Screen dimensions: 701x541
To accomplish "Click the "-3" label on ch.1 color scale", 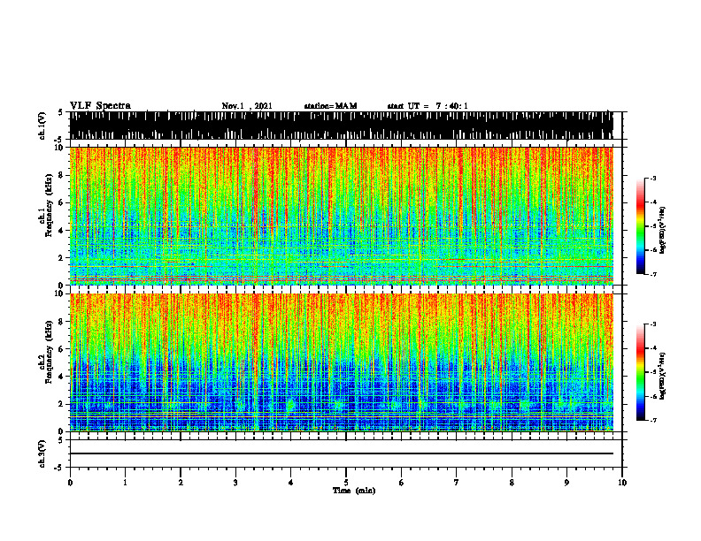I will coord(653,178).
